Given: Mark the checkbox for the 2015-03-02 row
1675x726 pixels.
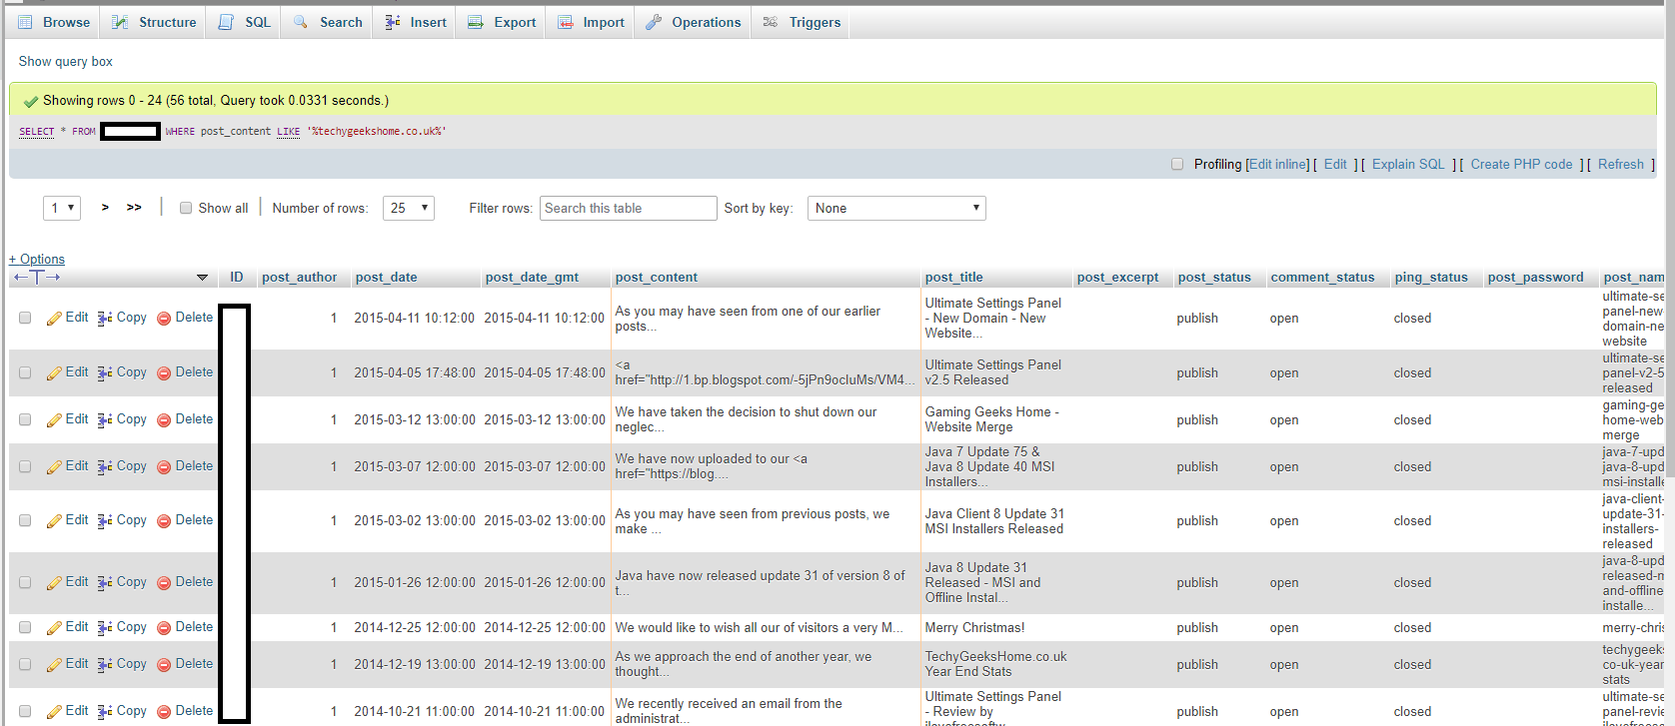Looking at the screenshot, I should [25, 520].
